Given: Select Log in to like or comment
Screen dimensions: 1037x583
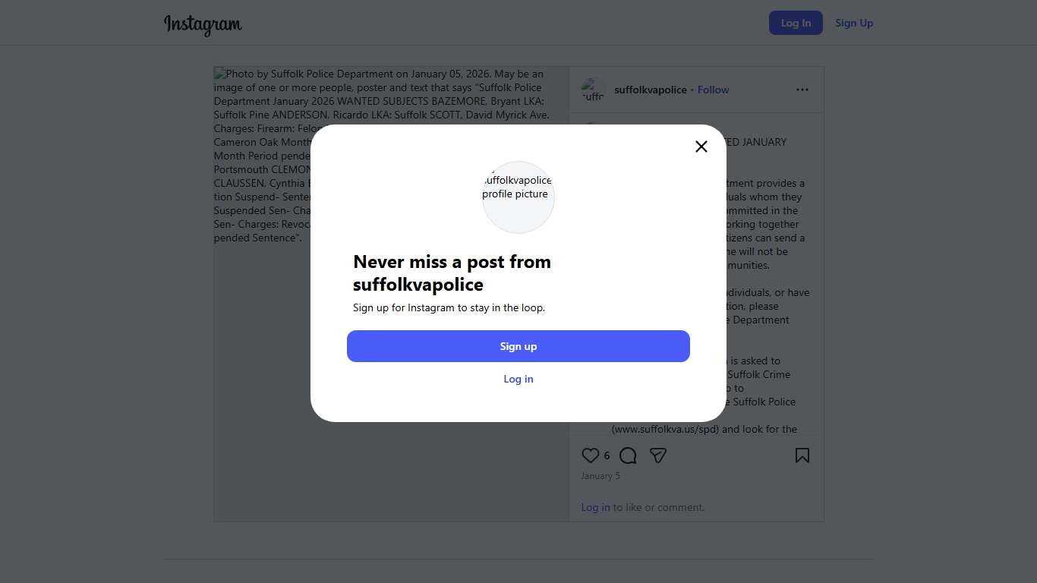Looking at the screenshot, I should click(x=595, y=507).
